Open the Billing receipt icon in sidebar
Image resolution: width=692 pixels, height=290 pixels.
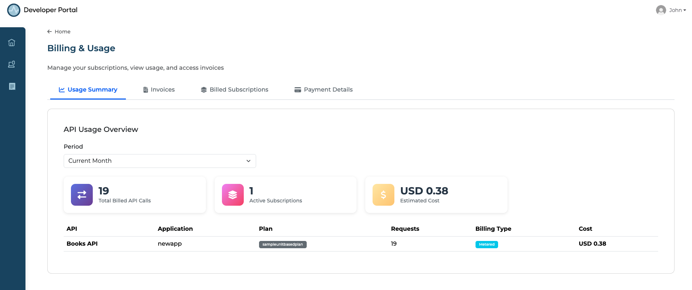coord(12,86)
